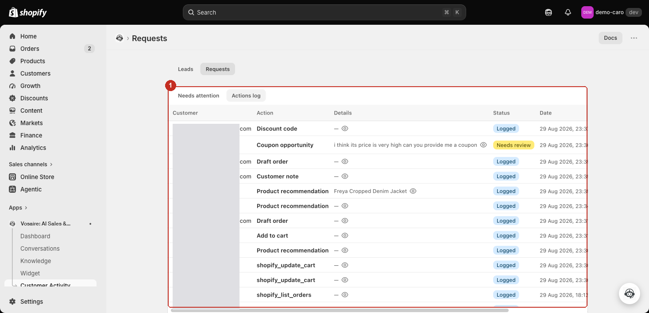Screen dimensions: 649x313
Task: View details of Customer note row
Action: tap(345, 176)
